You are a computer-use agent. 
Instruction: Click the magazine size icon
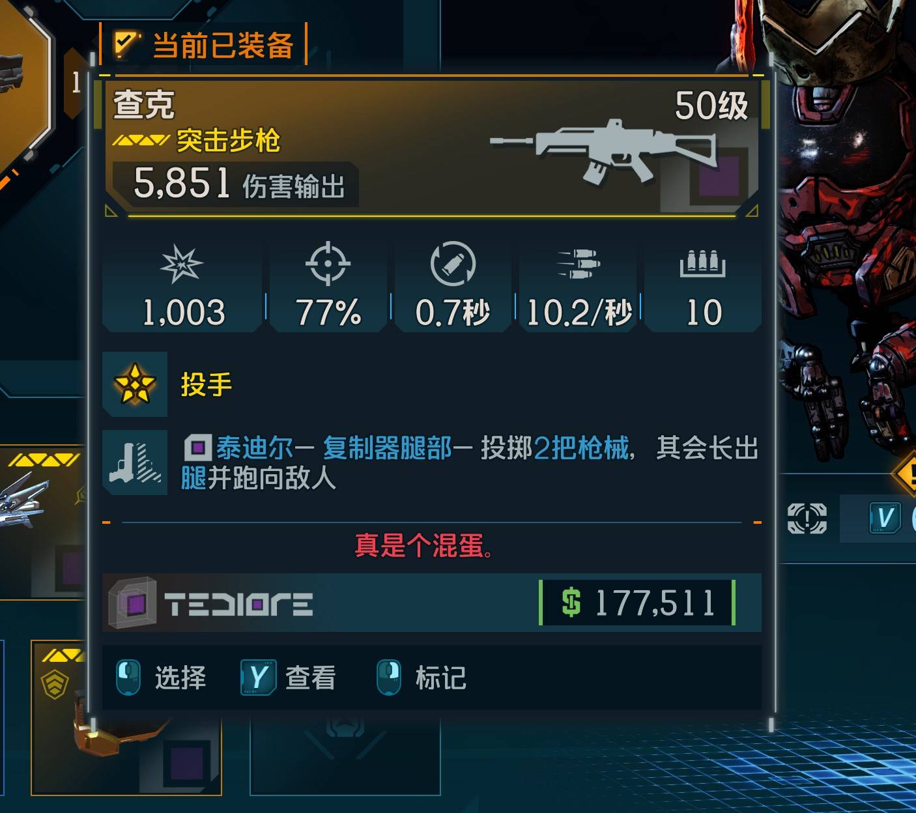click(x=702, y=263)
